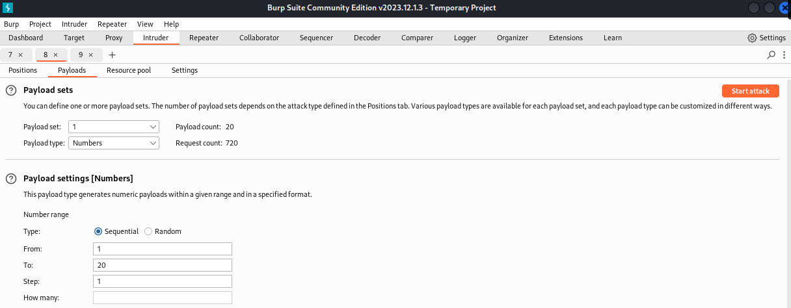Open the Help menu
This screenshot has height=308, width=791.
coord(171,24)
